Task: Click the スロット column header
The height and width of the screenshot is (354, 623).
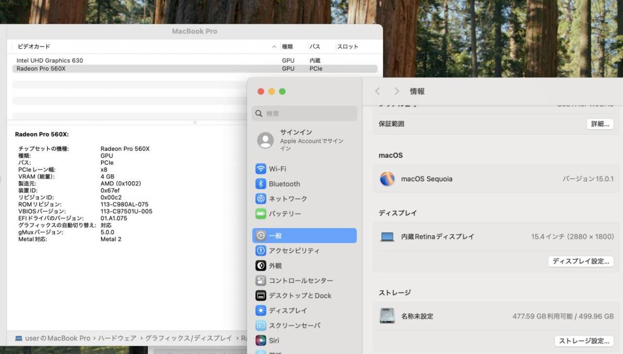Action: [348, 47]
